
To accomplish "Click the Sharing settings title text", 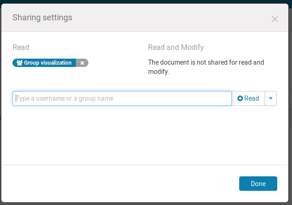I will point(42,18).
